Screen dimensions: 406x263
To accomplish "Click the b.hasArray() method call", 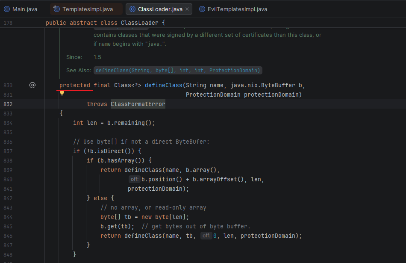I will (118, 160).
